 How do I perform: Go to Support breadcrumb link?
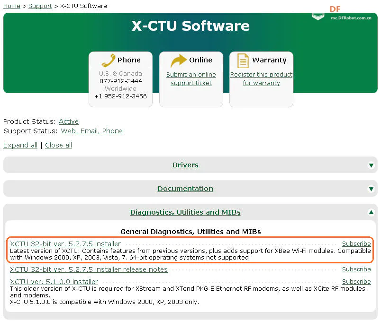[40, 6]
